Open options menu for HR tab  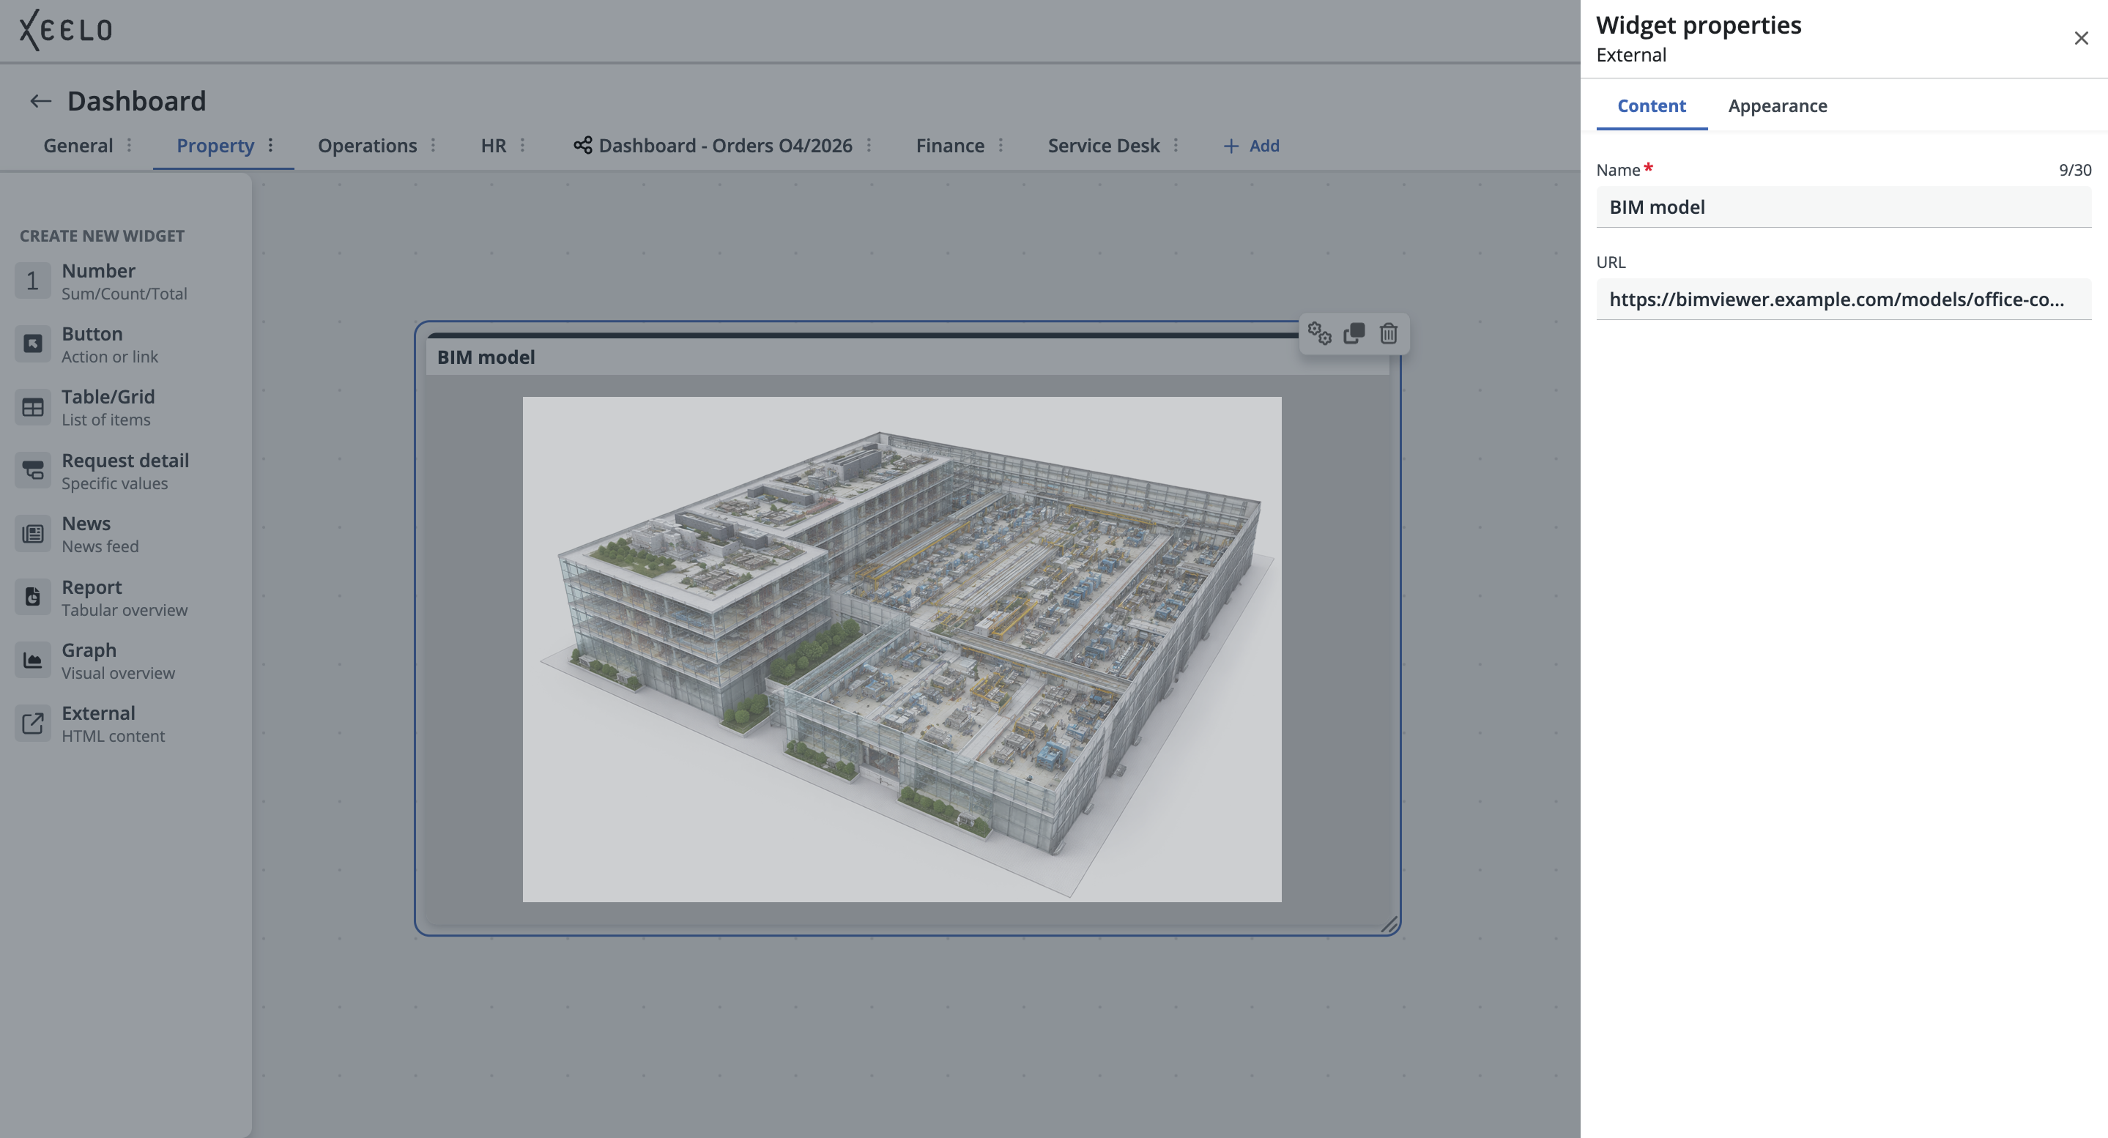(522, 146)
